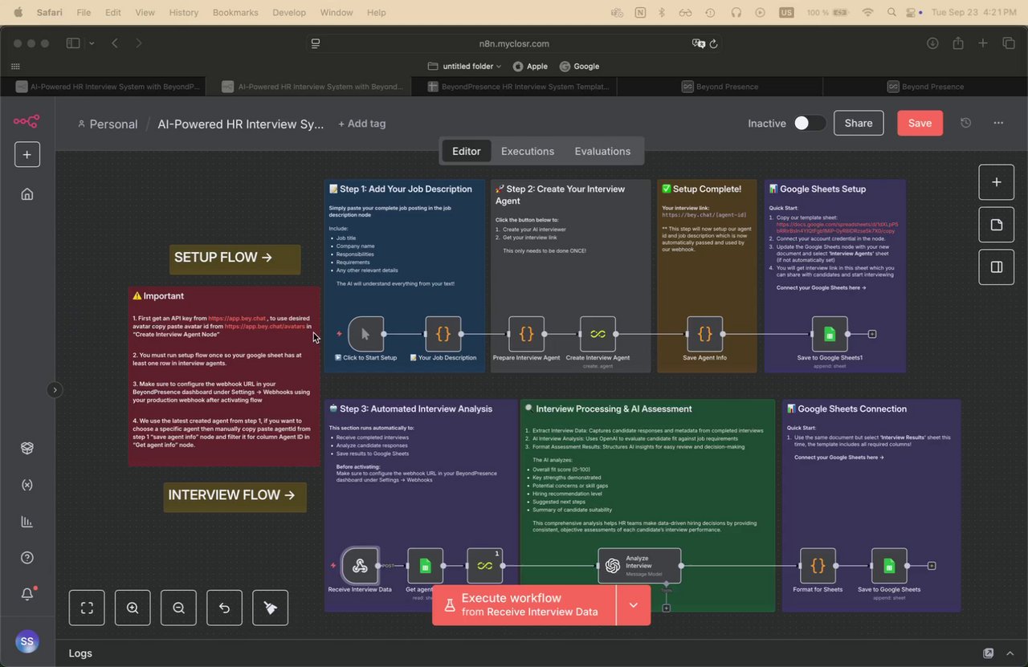Open the Templates box icon in the sidebar

(27, 448)
